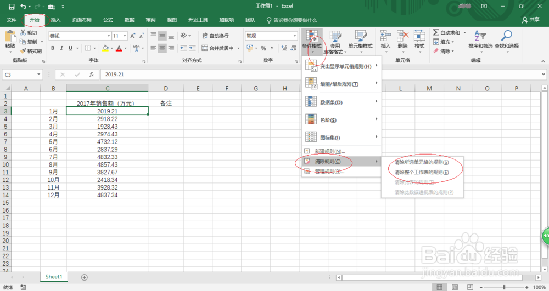Click Merge and Center (合并后居中) button
549x291 pixels.
point(218,48)
